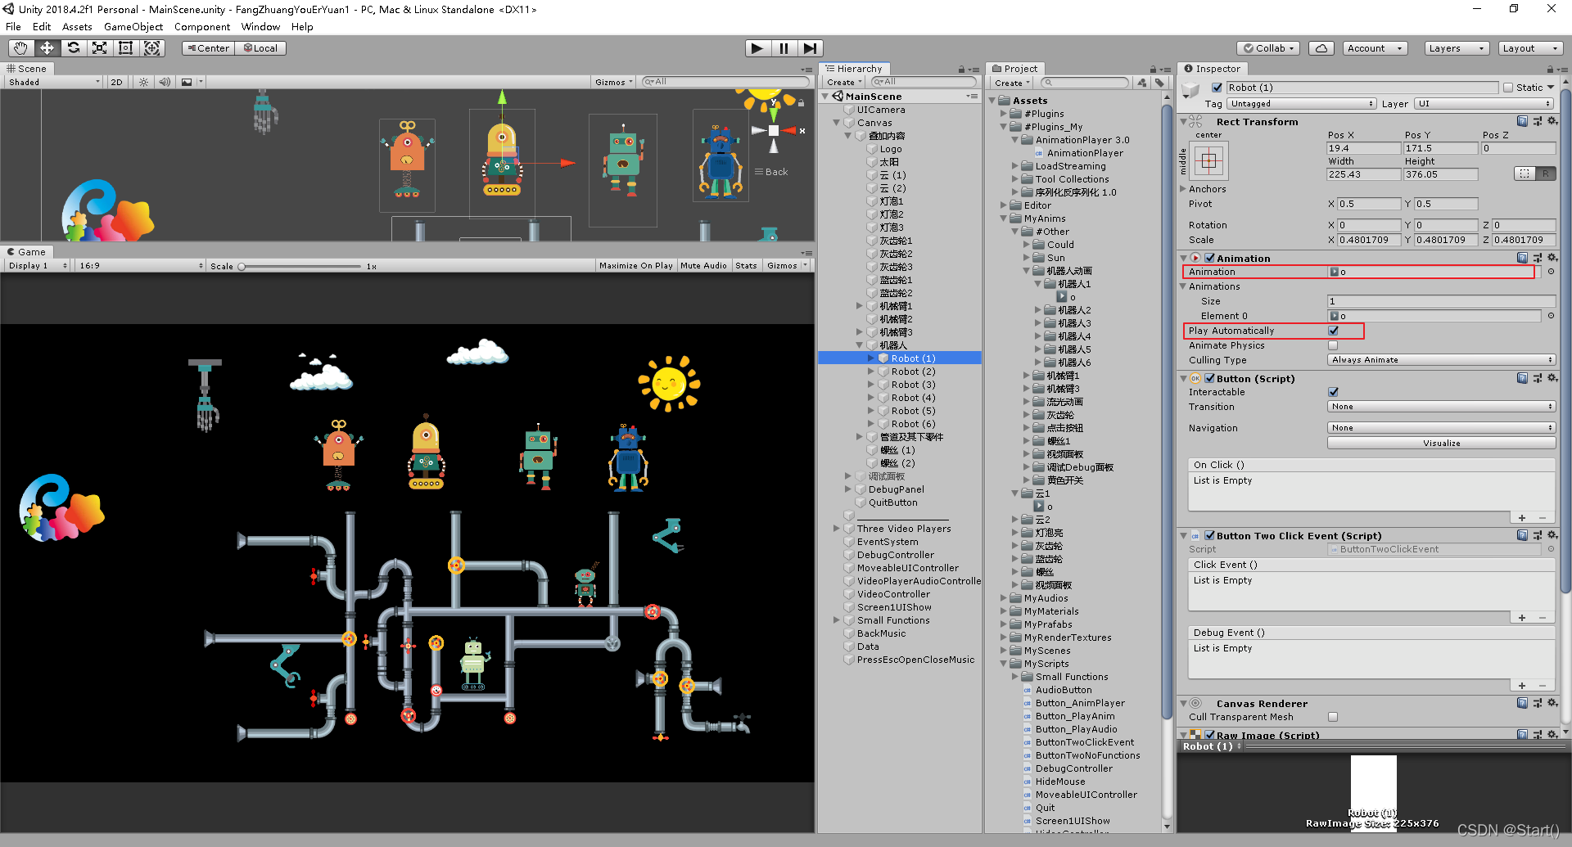Toggle scene audio speaker icon

[165, 82]
